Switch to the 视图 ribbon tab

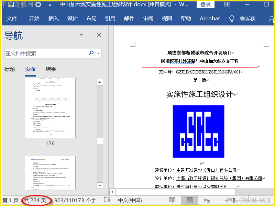(167, 19)
